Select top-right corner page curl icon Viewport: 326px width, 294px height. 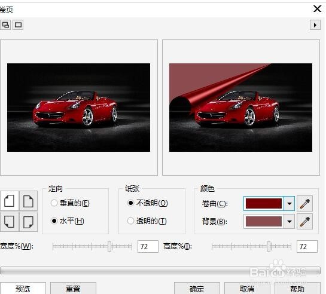28,201
